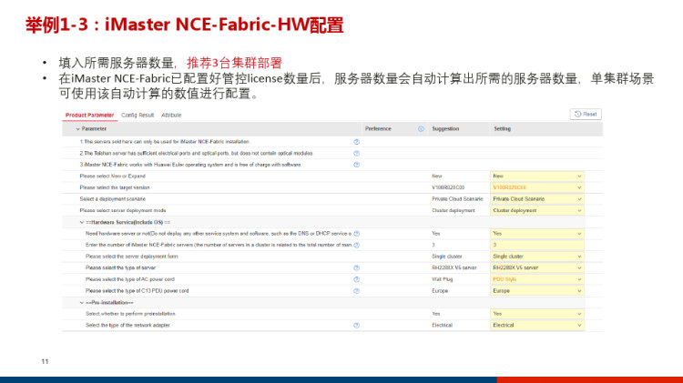
Task: Open the server deployment mode dropdown
Action: tap(536, 210)
